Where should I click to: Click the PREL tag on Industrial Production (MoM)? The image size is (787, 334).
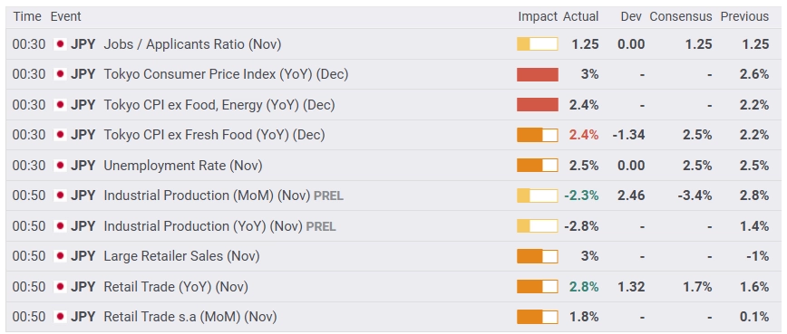tap(329, 196)
